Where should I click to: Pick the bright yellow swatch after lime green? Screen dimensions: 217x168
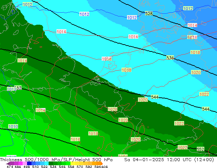click(x=73, y=164)
